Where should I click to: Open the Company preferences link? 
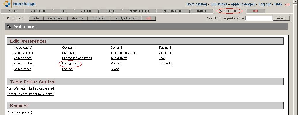point(69,48)
